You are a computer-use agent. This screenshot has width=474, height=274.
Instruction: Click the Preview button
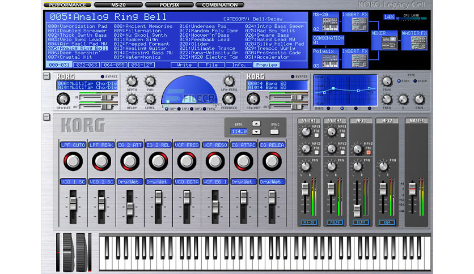[266, 65]
